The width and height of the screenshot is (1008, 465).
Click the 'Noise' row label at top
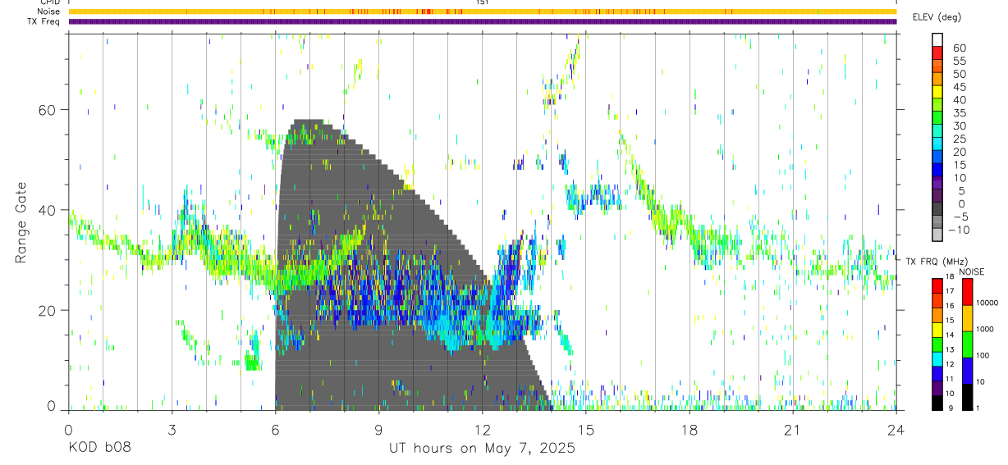pyautogui.click(x=49, y=11)
